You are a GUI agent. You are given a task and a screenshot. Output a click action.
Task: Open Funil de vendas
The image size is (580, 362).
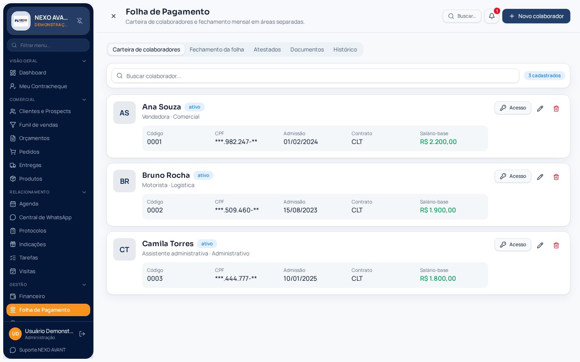pos(48,125)
